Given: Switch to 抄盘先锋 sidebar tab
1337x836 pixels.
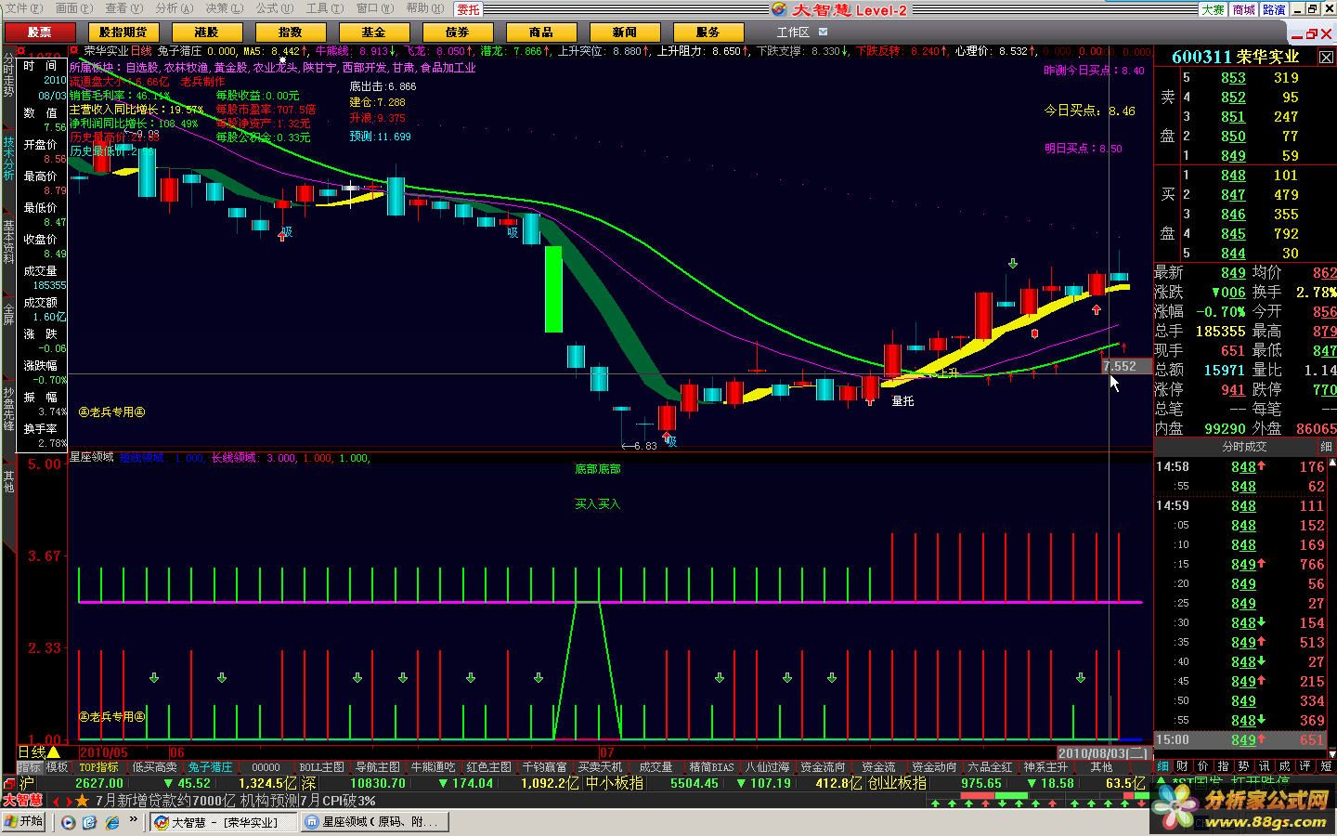Looking at the screenshot, I should [8, 409].
